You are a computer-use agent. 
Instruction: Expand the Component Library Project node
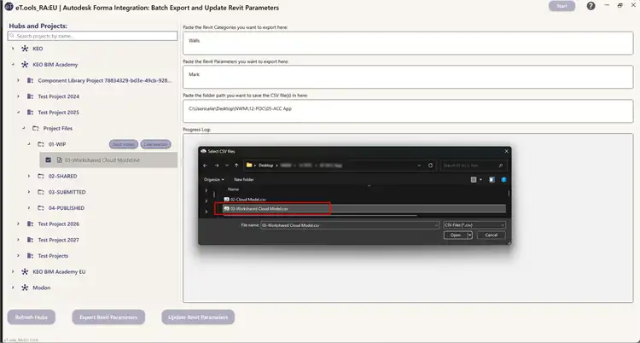pyautogui.click(x=18, y=80)
